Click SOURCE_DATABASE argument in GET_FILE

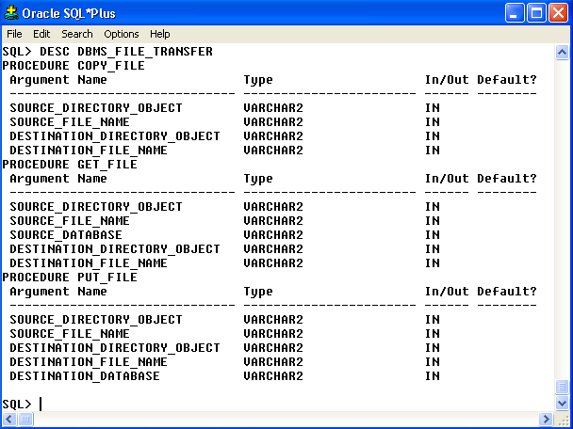(x=66, y=235)
